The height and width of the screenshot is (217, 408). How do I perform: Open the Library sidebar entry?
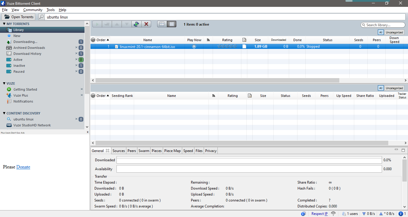[x=42, y=30]
